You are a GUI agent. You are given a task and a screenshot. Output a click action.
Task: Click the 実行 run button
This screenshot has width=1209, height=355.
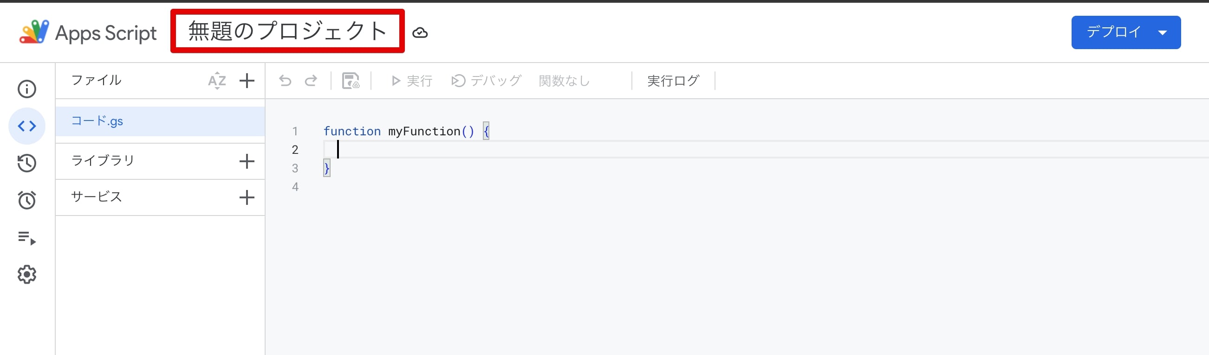[x=412, y=81]
